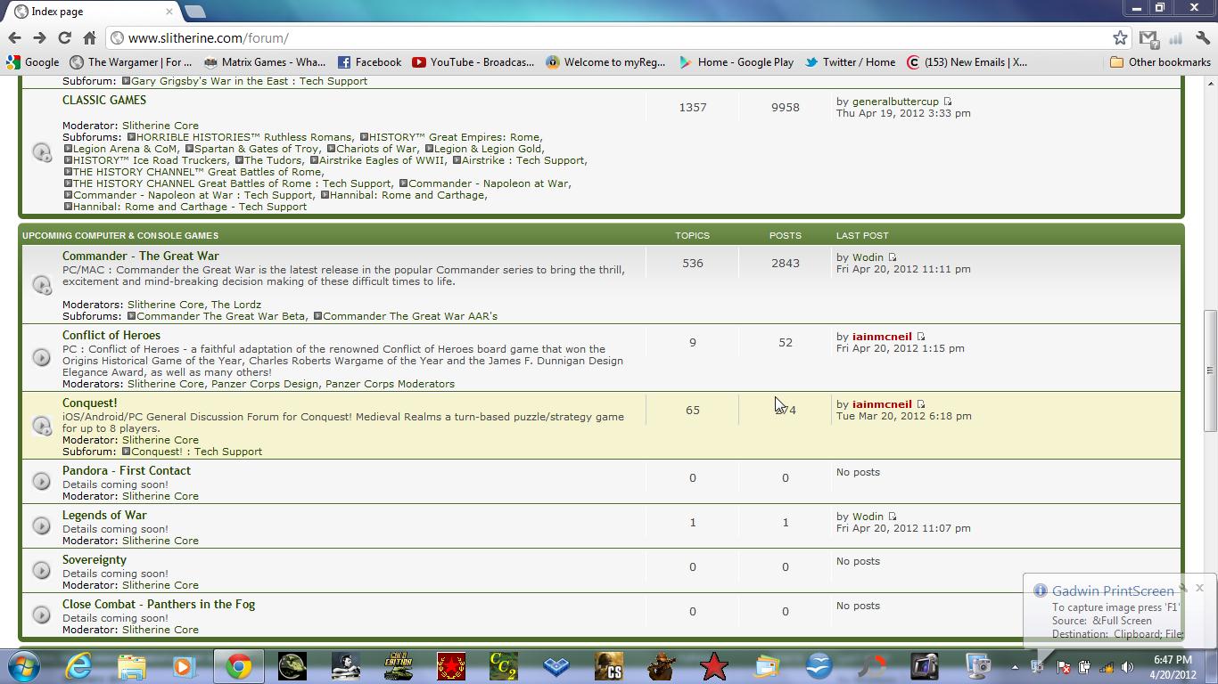Click the forum icon beside Legends of War
The height and width of the screenshot is (684, 1218).
pos(42,525)
